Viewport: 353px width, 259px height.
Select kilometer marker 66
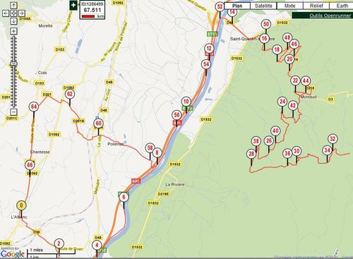pos(30,165)
